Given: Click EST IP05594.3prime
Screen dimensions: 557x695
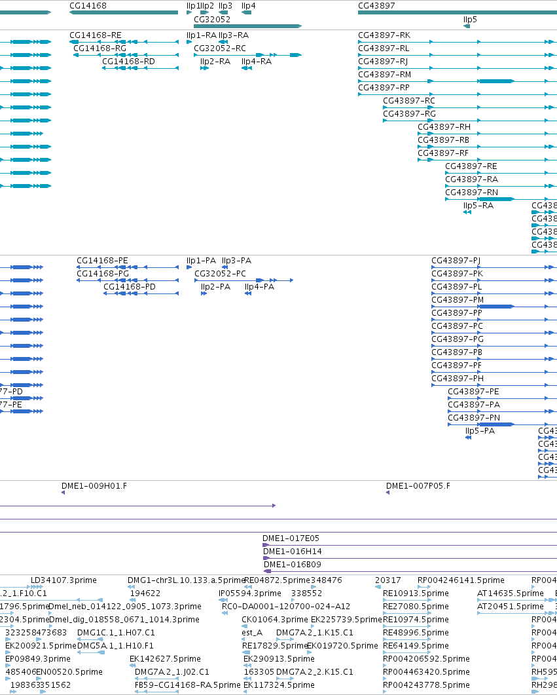Looking at the screenshot, I should click(250, 593).
